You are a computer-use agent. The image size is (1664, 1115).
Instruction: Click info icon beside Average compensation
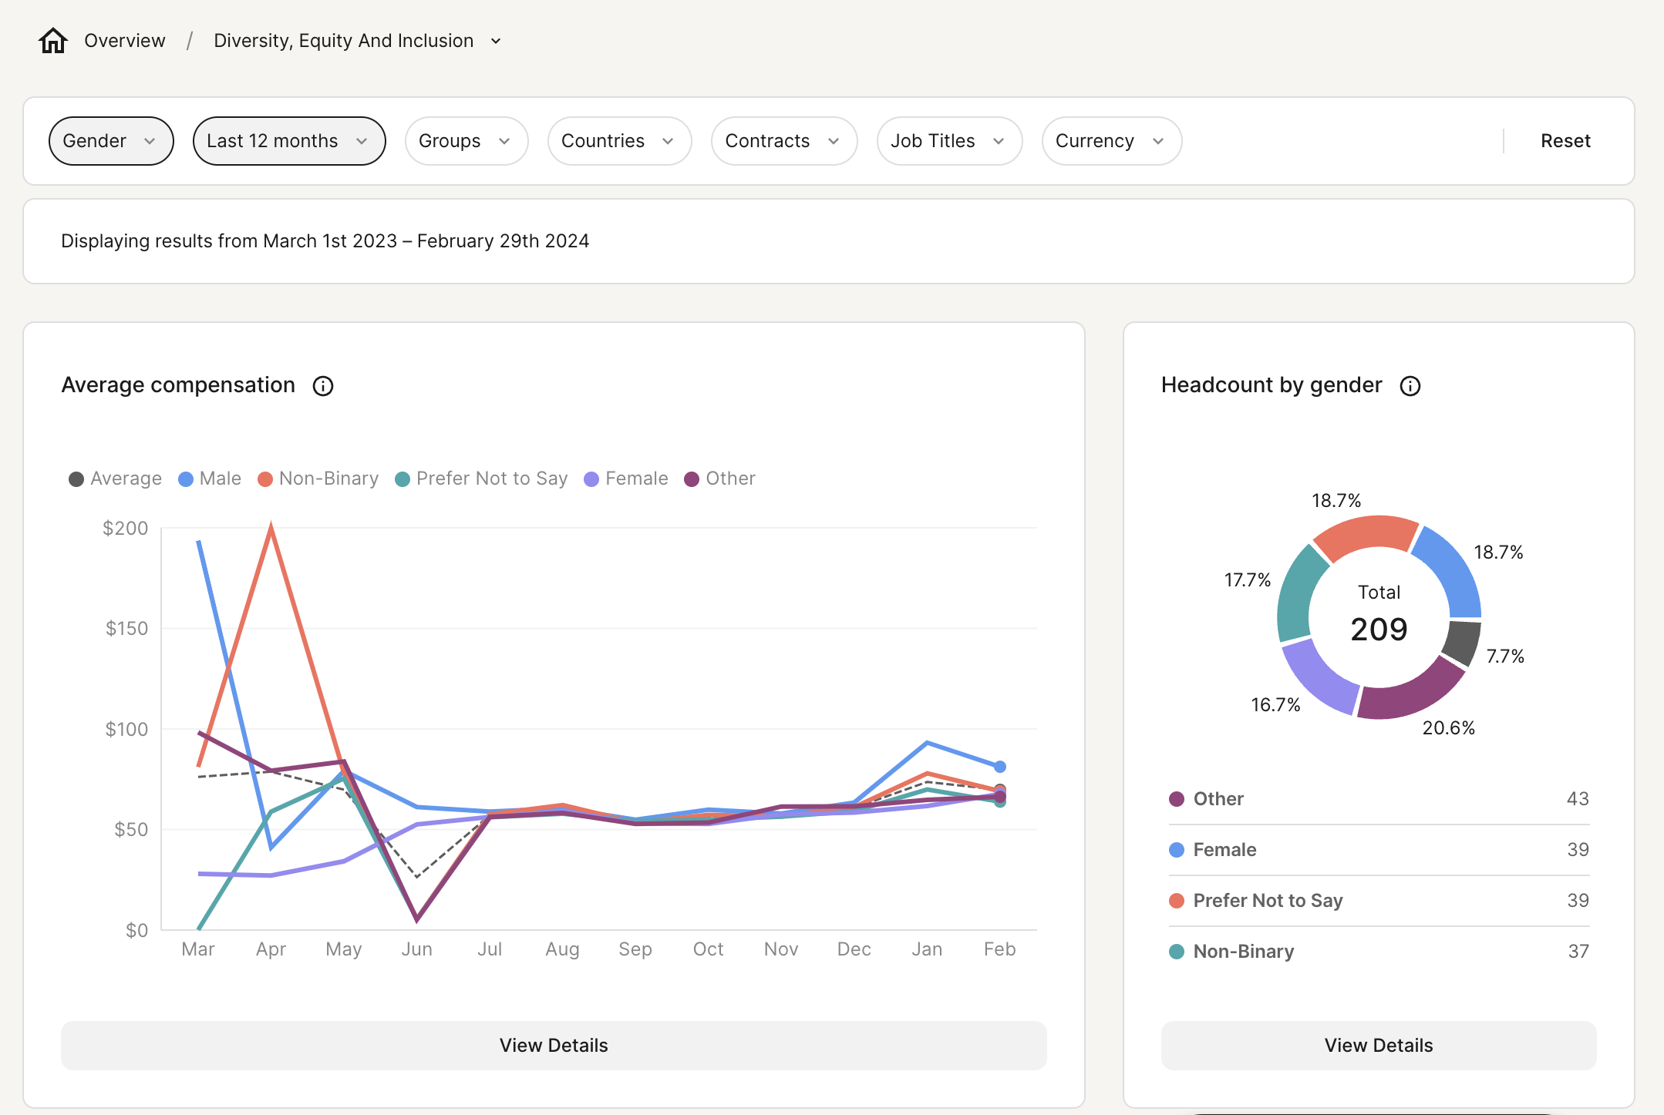(x=322, y=386)
